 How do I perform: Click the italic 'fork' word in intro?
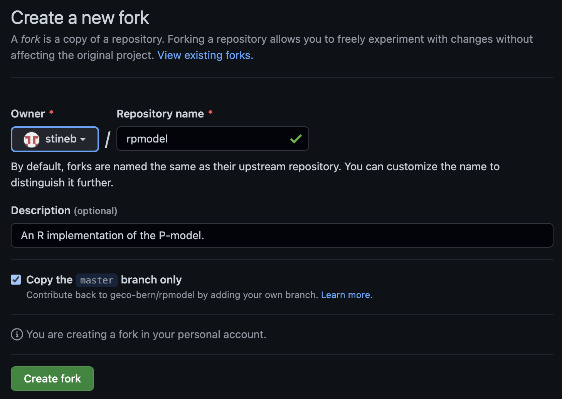coord(30,39)
